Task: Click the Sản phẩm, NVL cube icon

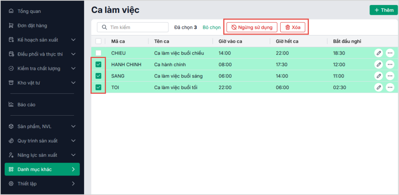Action: point(11,126)
